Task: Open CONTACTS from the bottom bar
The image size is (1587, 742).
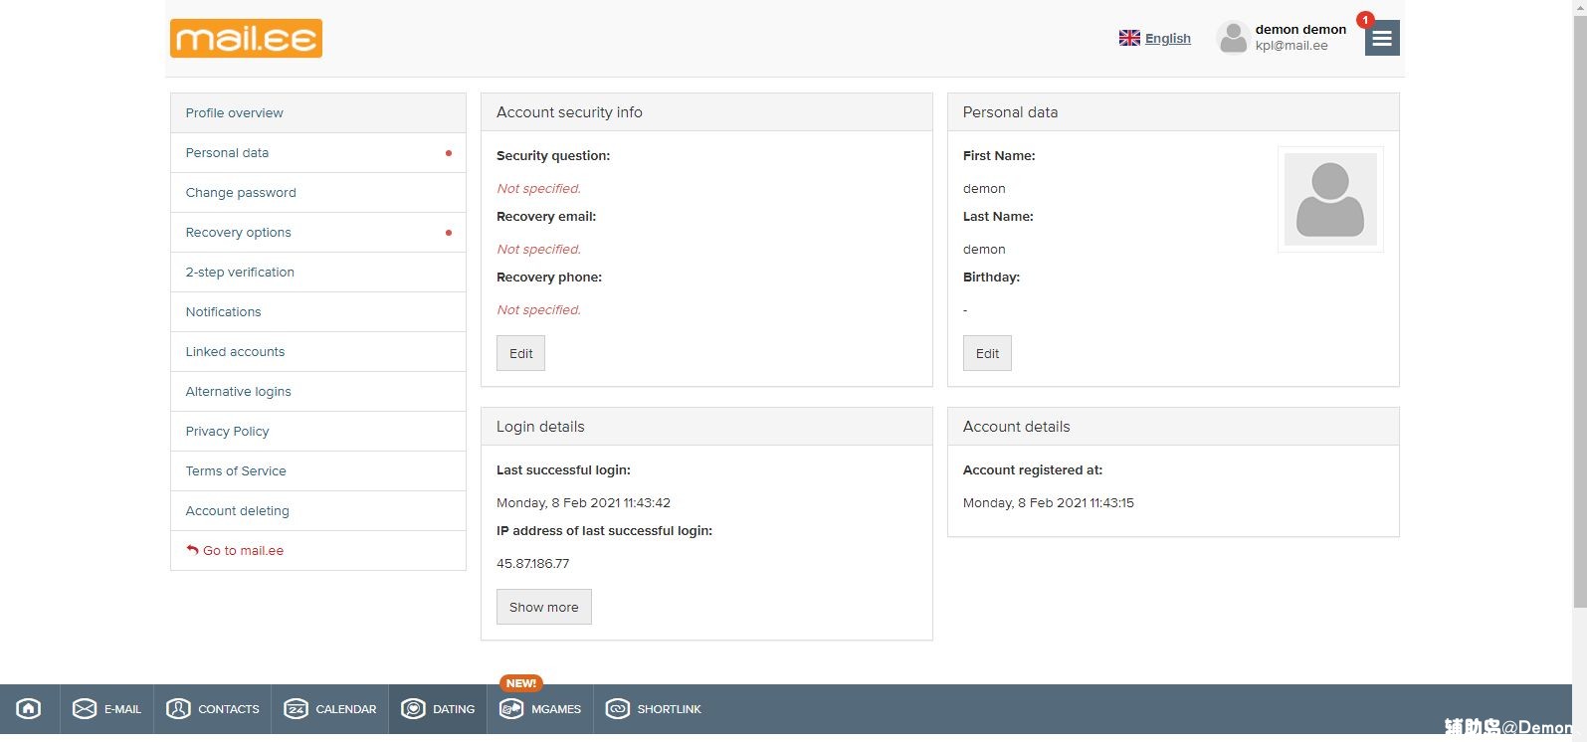Action: [213, 709]
